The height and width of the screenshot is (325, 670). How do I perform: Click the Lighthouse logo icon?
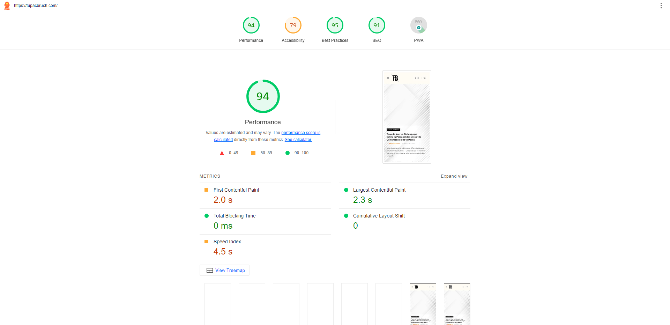point(7,6)
